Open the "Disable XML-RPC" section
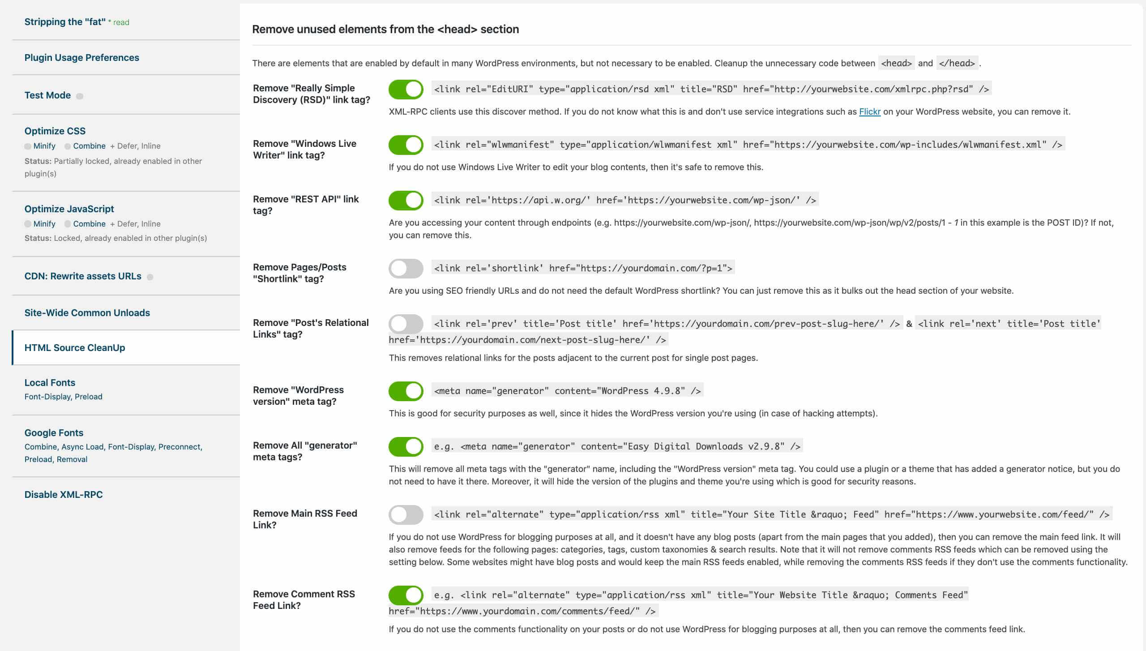The width and height of the screenshot is (1146, 651). 64,494
